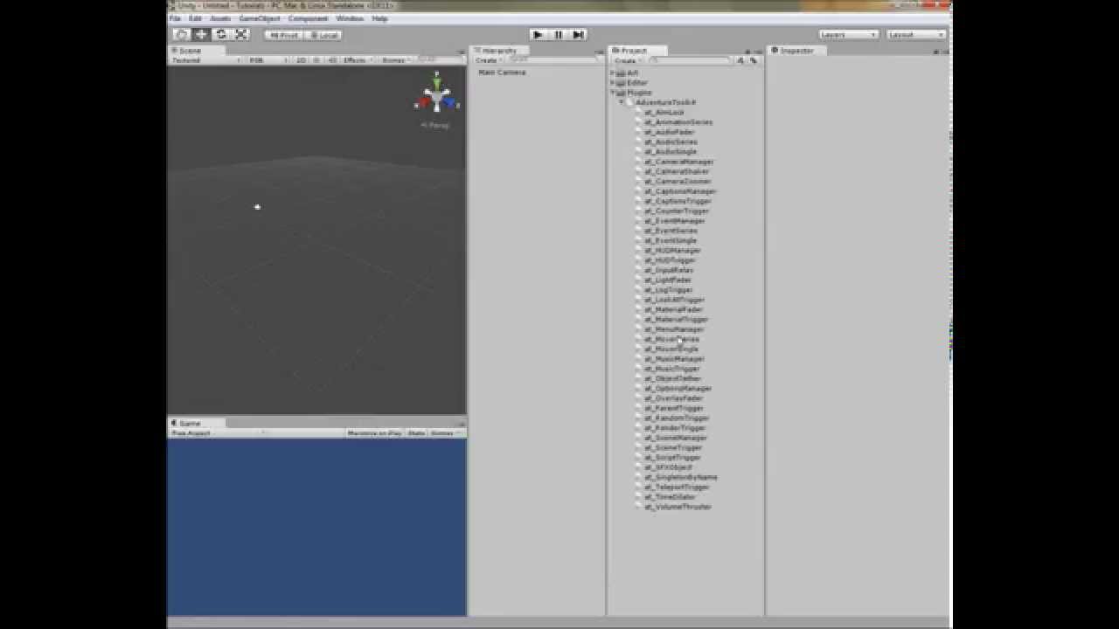1119x629 pixels.
Task: Open the Layers dropdown
Action: 849,35
